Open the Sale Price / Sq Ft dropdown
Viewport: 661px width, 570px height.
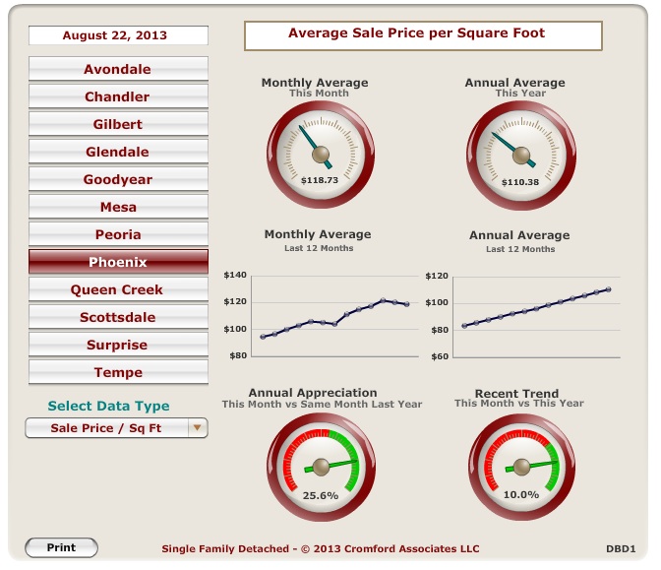(x=116, y=428)
